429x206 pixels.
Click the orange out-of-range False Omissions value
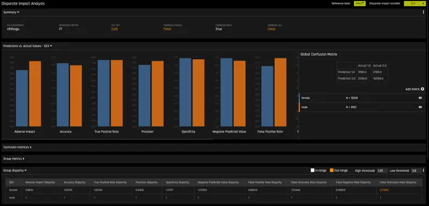pyautogui.click(x=384, y=190)
